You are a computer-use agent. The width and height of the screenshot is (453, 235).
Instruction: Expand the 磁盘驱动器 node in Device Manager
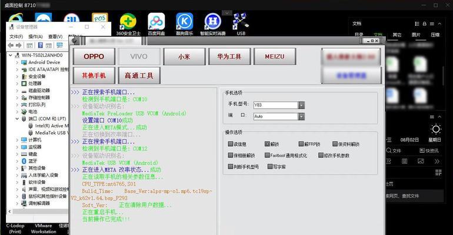[17, 90]
